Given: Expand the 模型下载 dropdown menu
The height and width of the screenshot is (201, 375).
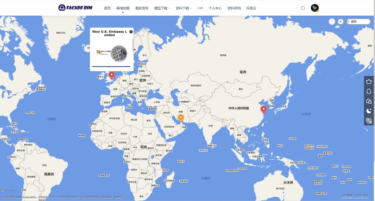Looking at the screenshot, I should pos(162,8).
